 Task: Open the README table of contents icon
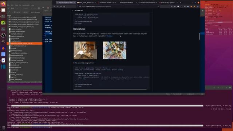point(72,11)
